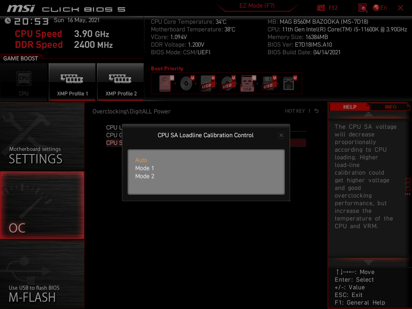Click the BIOS Ver: E7D18IMS.A10 text
The height and width of the screenshot is (309, 412).
(300, 45)
